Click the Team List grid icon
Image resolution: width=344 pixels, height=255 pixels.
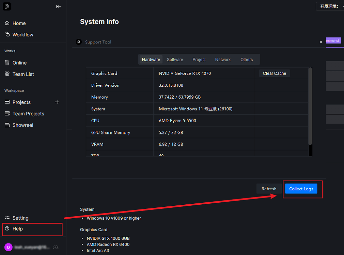coord(7,74)
